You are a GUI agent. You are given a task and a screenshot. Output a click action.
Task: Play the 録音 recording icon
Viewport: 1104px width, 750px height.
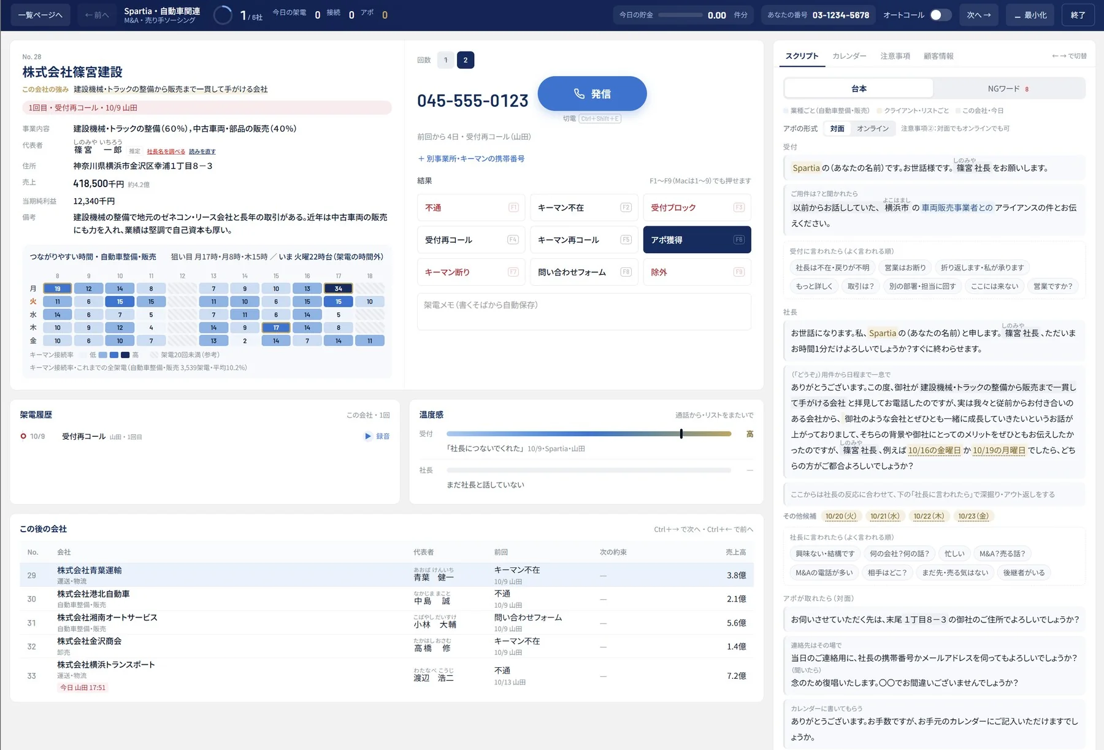pyautogui.click(x=368, y=436)
